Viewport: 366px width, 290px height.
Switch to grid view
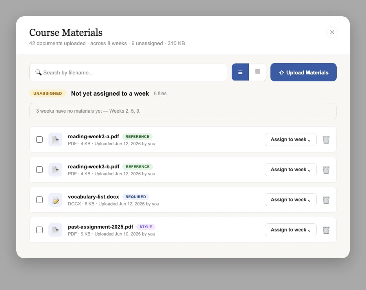[257, 72]
